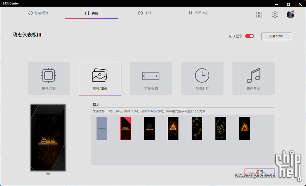Click the 应用 apply button
Viewport: 306px width, 186px height.
[x=259, y=171]
